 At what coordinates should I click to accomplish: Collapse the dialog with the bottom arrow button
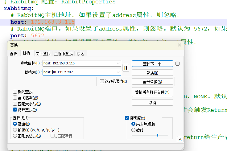click(180, 140)
